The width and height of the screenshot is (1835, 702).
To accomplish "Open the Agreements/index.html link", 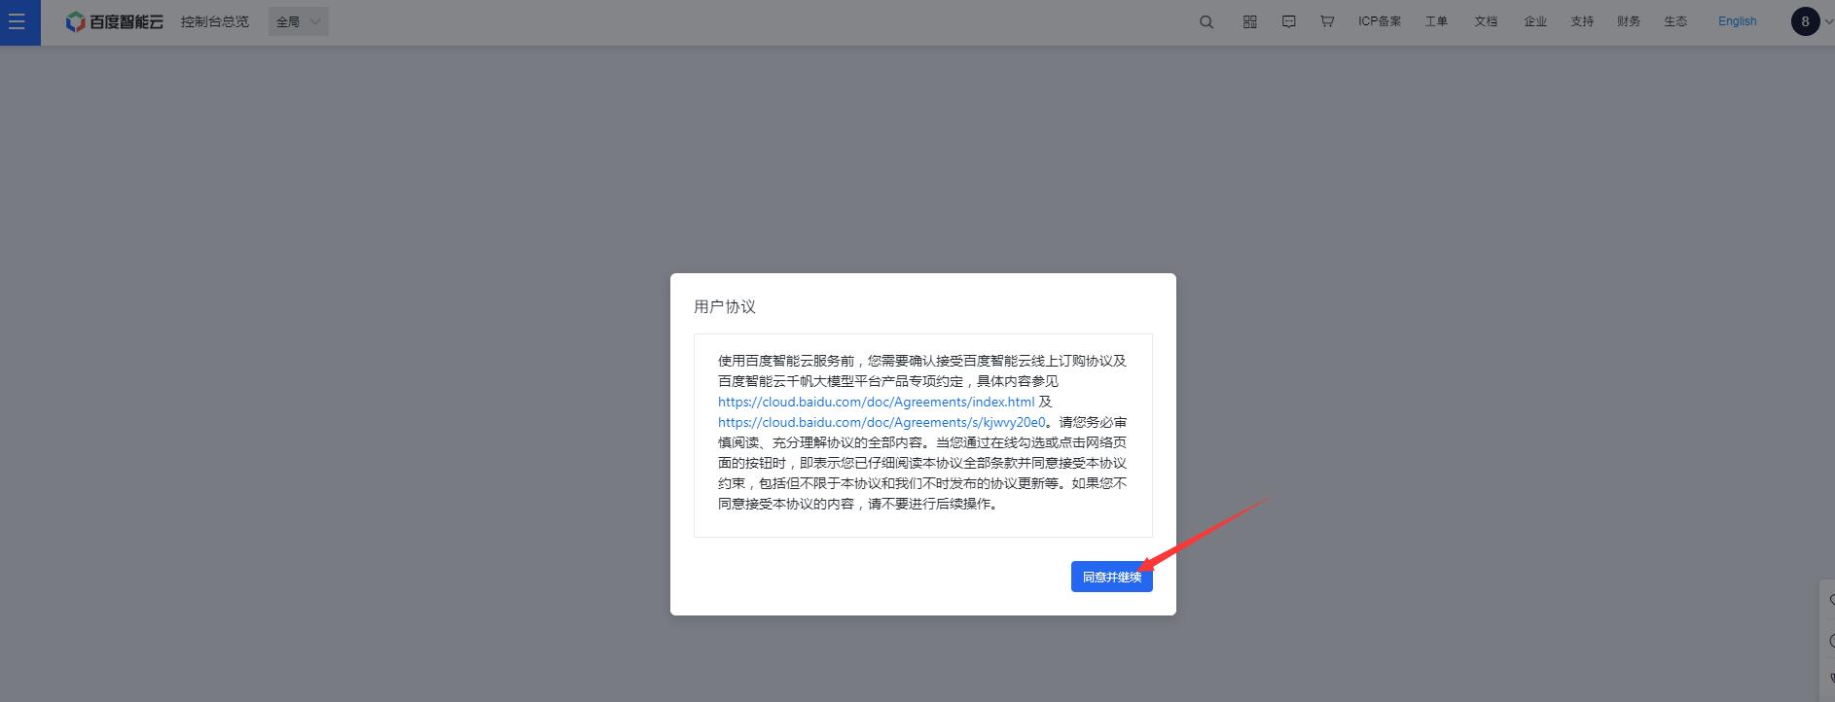I will (x=876, y=402).
